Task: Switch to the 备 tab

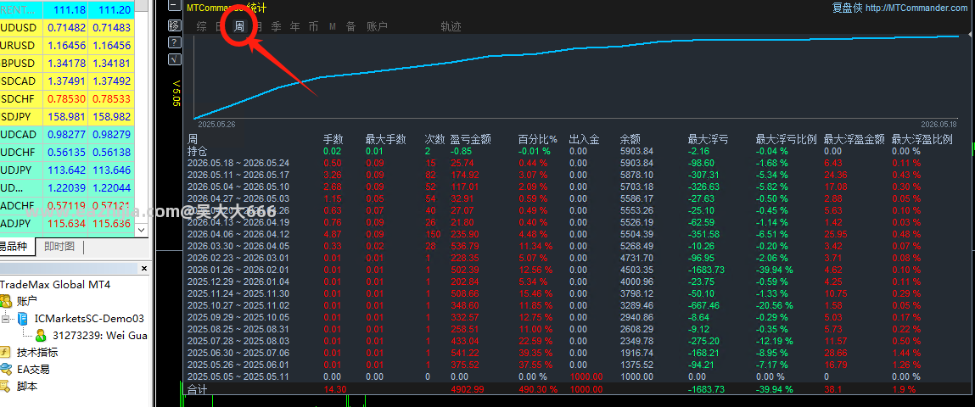Action: (x=351, y=26)
